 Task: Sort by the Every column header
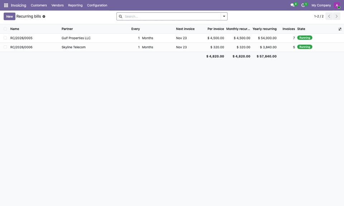(135, 29)
